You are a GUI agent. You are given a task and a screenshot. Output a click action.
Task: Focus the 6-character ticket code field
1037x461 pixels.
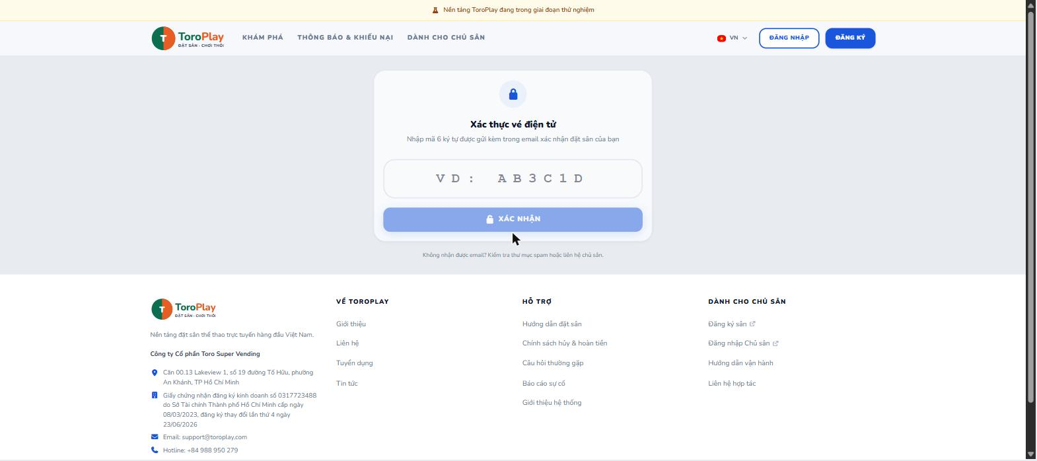[x=513, y=179]
